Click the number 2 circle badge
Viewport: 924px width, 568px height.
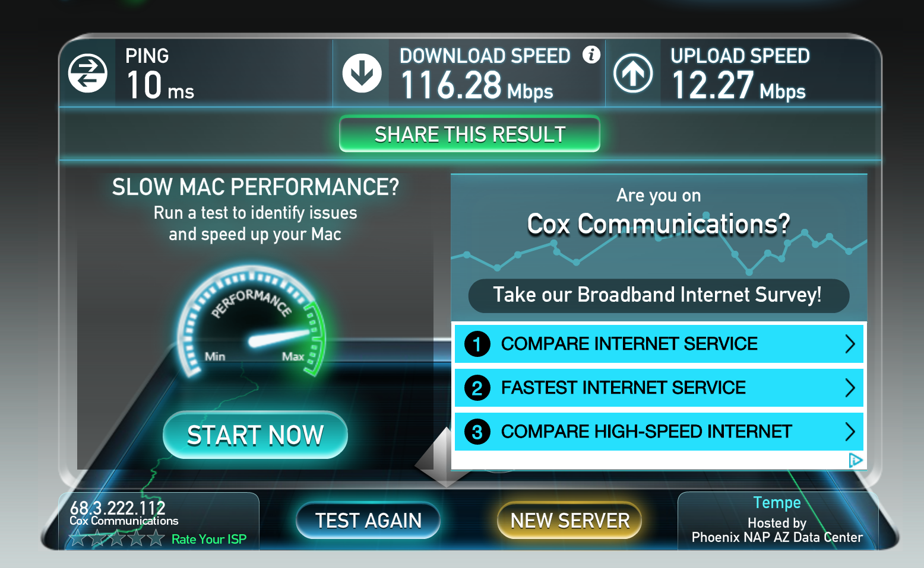[x=477, y=388]
